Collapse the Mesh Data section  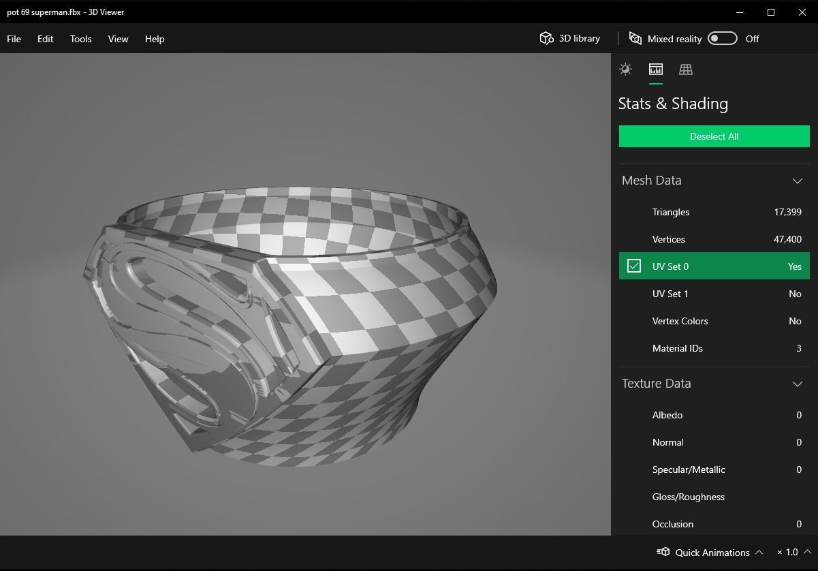point(797,181)
